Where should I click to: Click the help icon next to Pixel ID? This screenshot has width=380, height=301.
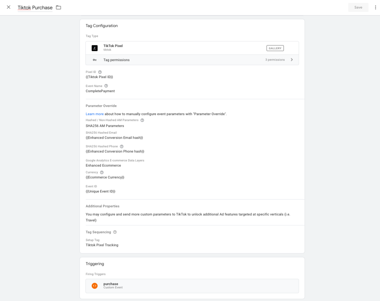point(100,72)
